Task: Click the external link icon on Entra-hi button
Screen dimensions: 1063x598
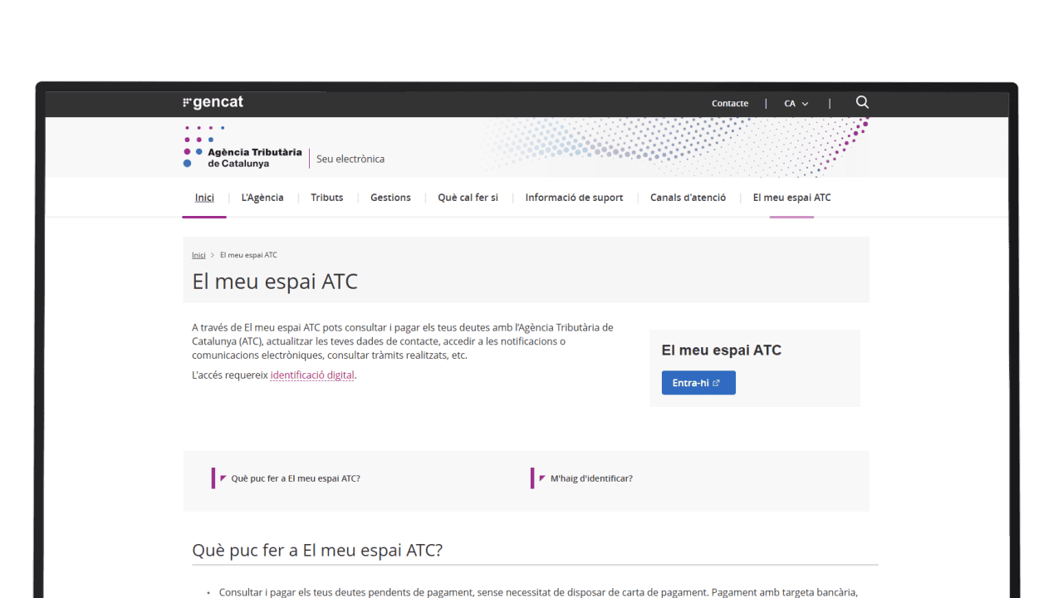Action: pos(716,383)
